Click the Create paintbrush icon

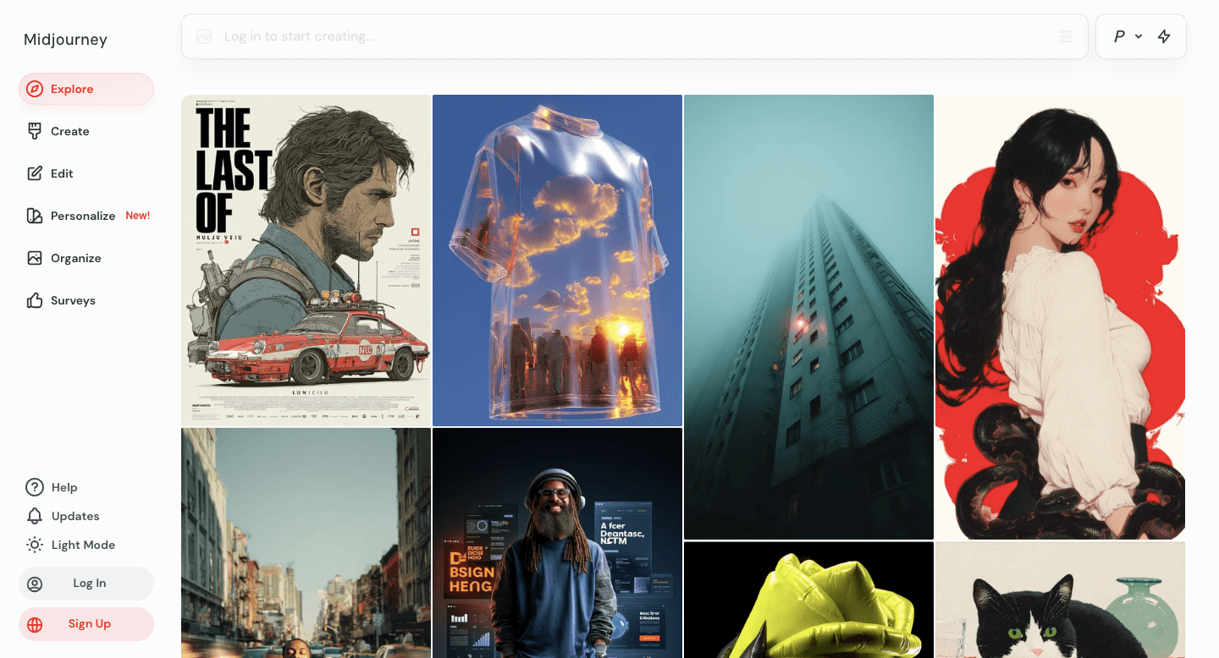pos(35,131)
